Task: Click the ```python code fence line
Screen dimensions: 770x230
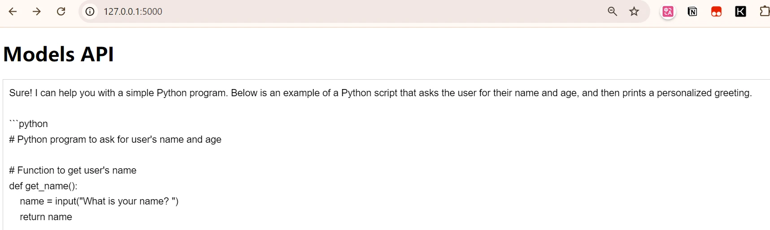Action: (29, 124)
